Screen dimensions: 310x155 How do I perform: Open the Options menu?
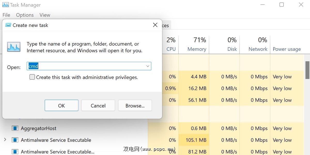(x=25, y=15)
